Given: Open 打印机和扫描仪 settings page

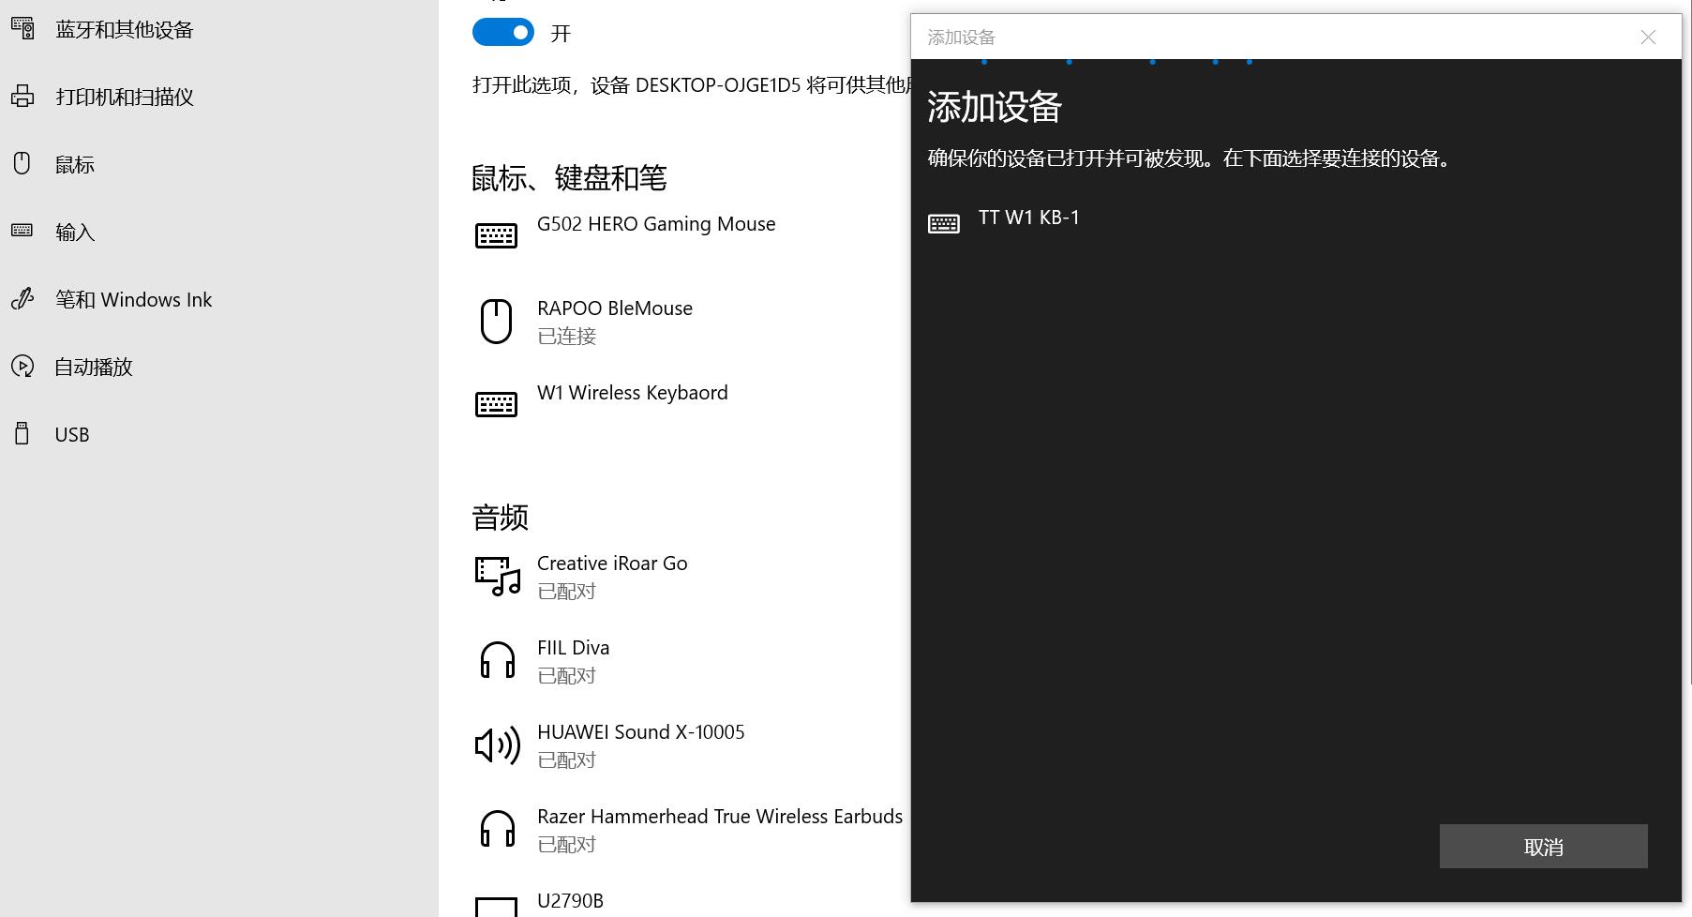Looking at the screenshot, I should coord(124,98).
